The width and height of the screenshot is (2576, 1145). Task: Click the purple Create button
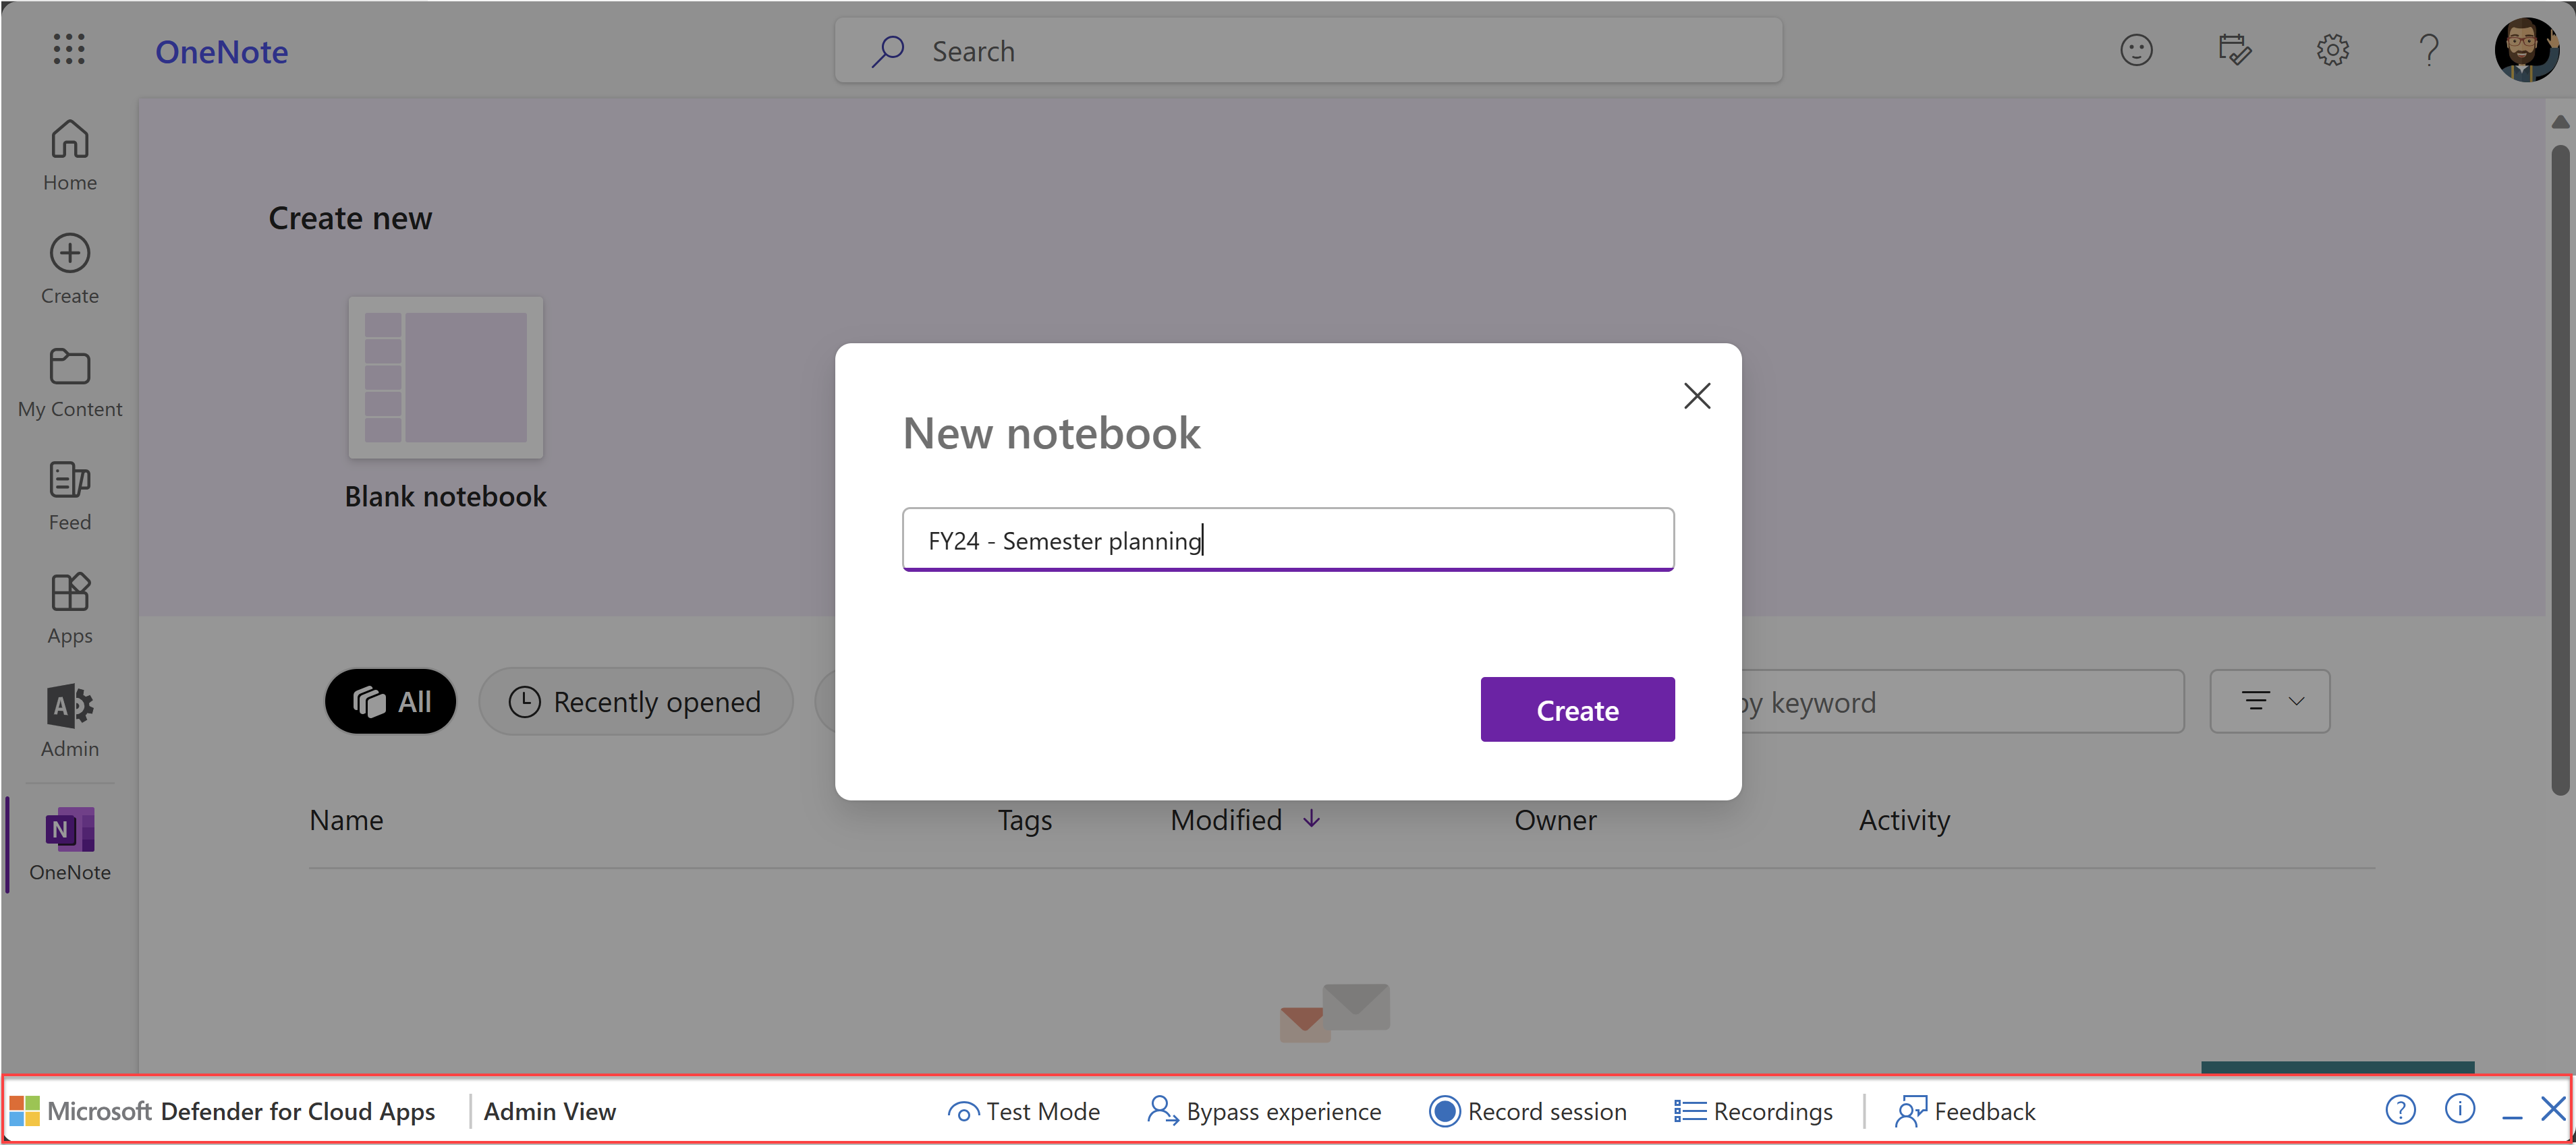tap(1577, 709)
